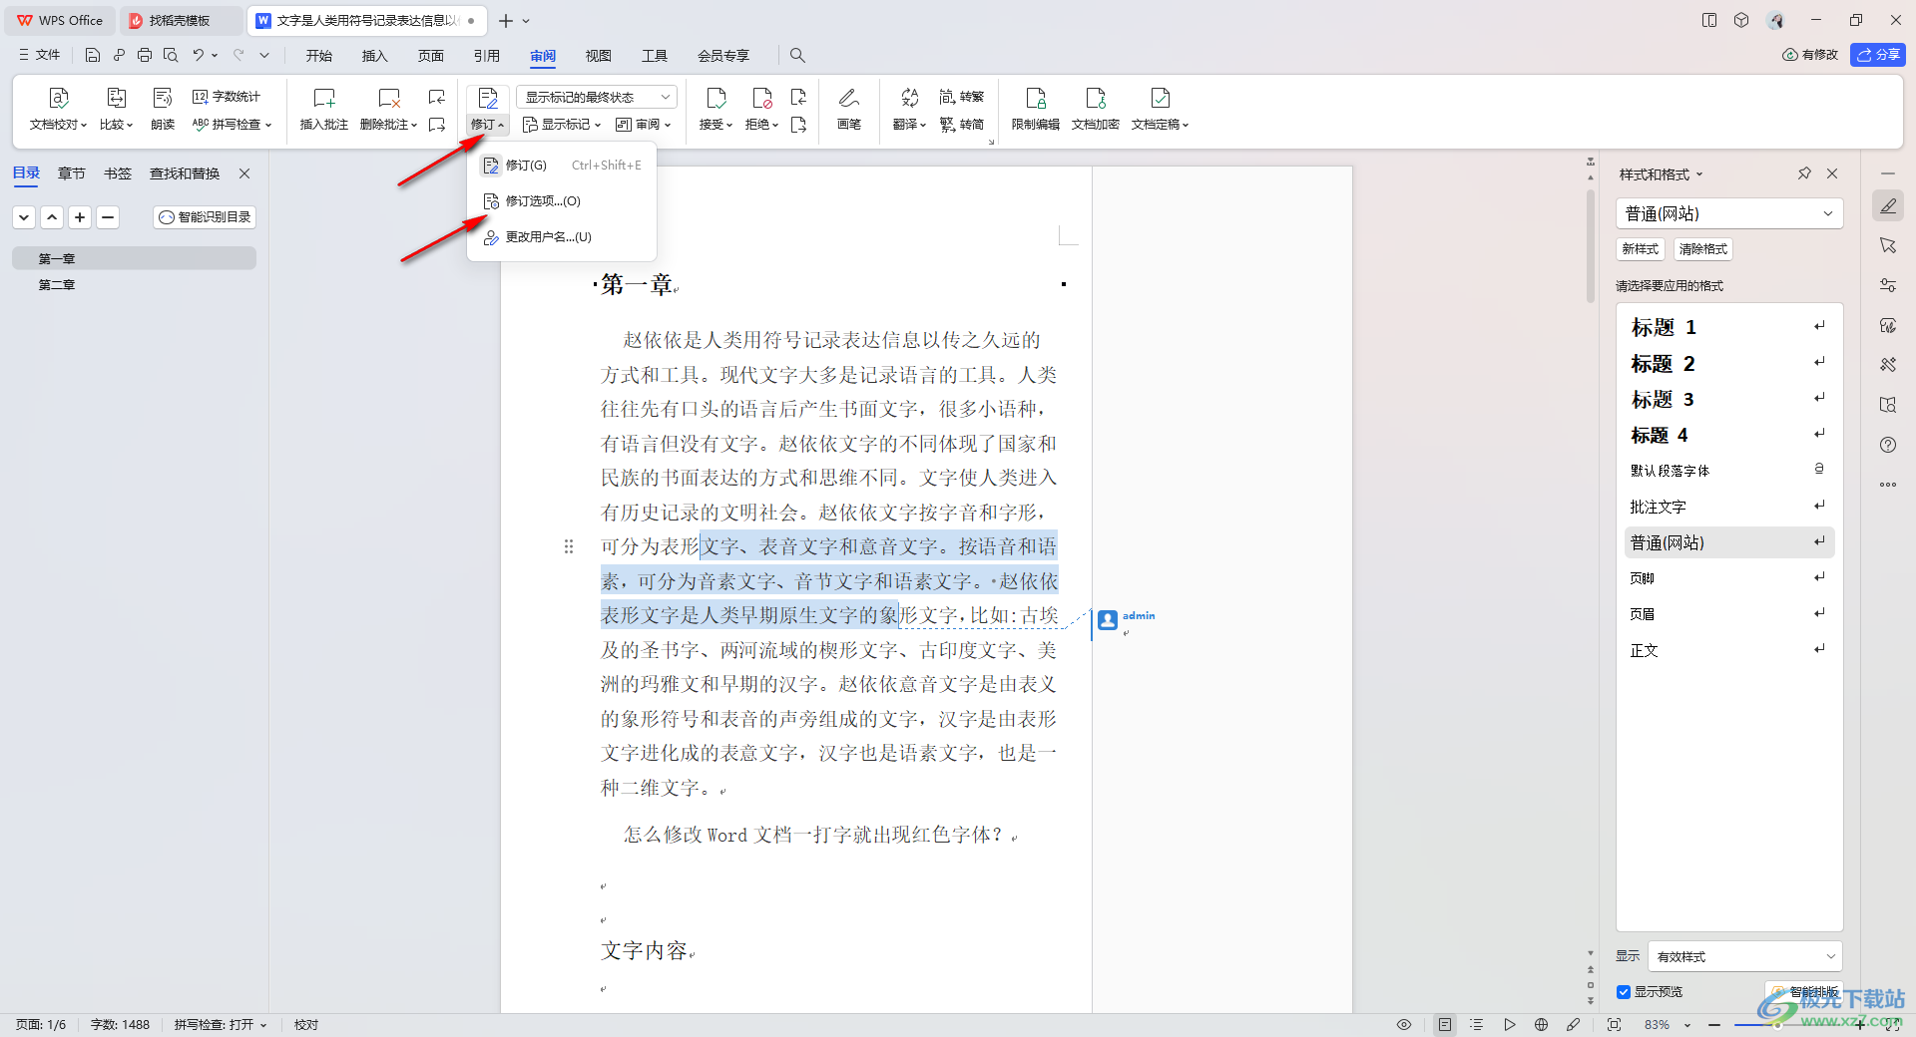Click the undo arrow icon

tap(199, 55)
